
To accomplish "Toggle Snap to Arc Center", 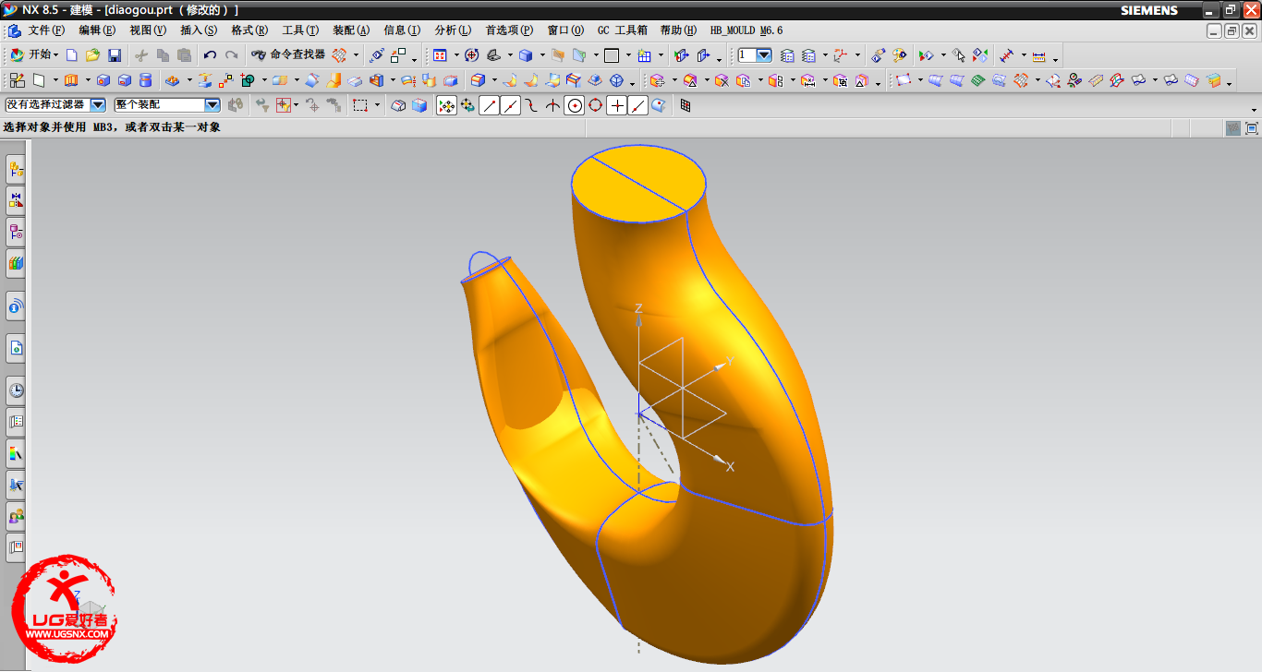I will tap(575, 105).
